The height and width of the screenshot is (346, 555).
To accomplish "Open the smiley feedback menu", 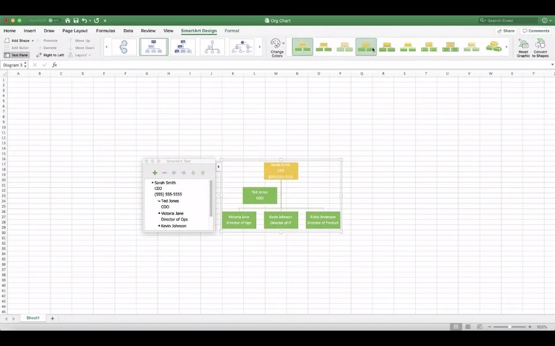I will tap(546, 21).
